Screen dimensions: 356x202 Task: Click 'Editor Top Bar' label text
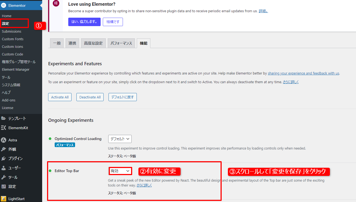pyautogui.click(x=67, y=171)
